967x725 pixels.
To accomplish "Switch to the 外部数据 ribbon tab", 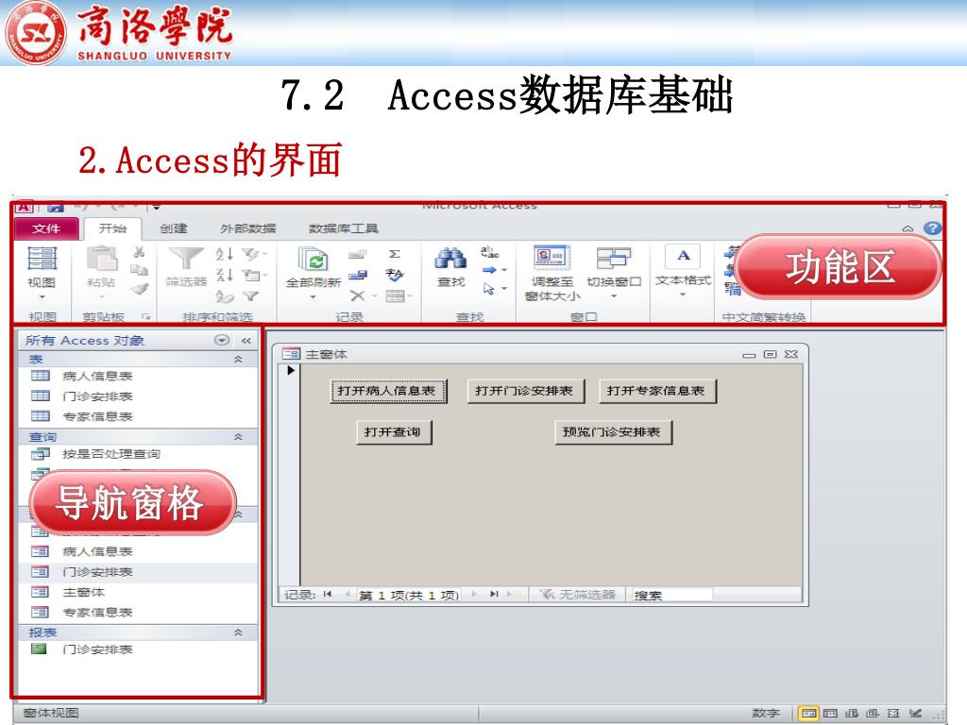I will coord(248,228).
